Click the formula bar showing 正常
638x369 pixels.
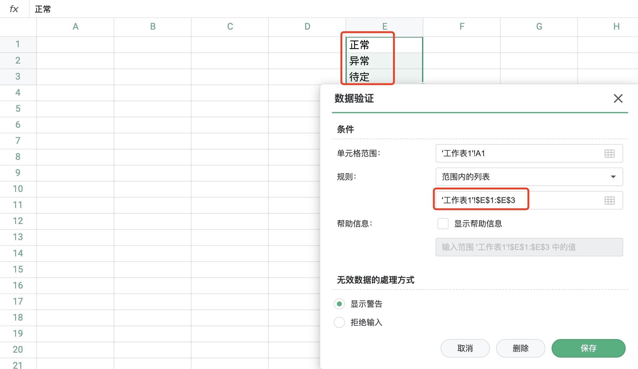point(333,9)
